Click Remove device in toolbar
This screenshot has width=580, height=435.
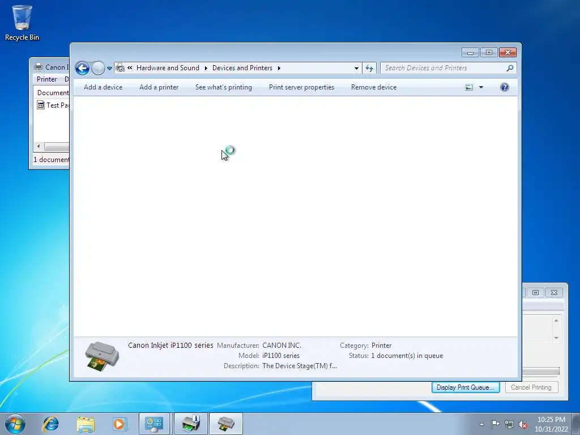click(x=374, y=87)
